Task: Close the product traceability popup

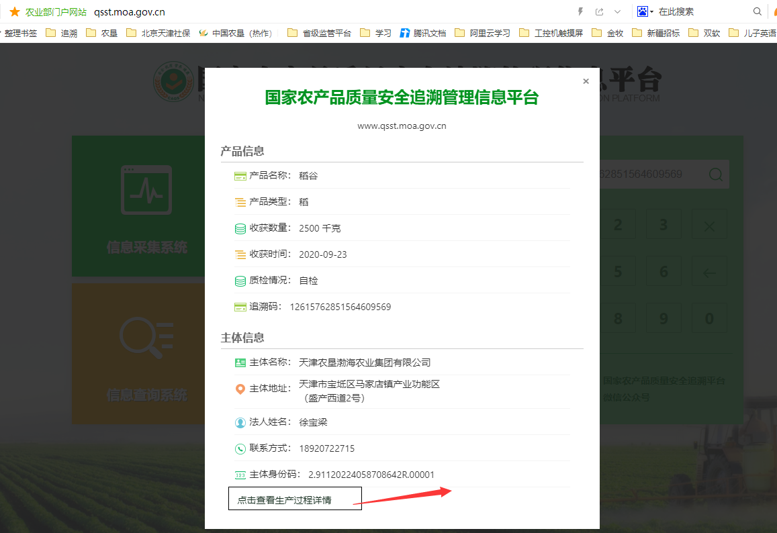Action: click(x=586, y=81)
